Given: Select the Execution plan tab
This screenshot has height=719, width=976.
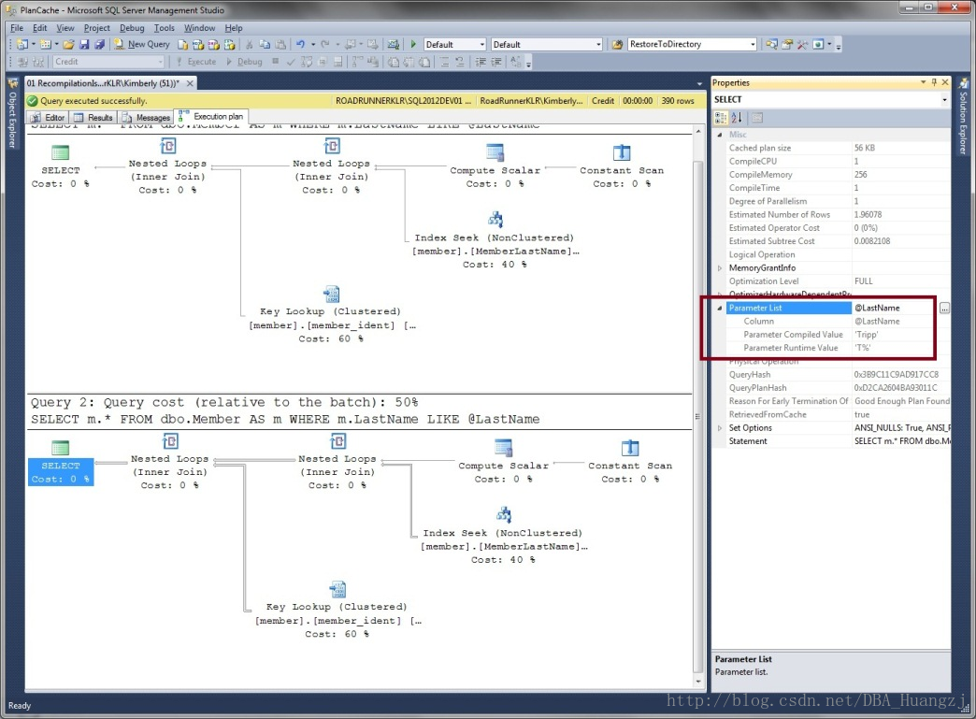Looking at the screenshot, I should tap(211, 117).
